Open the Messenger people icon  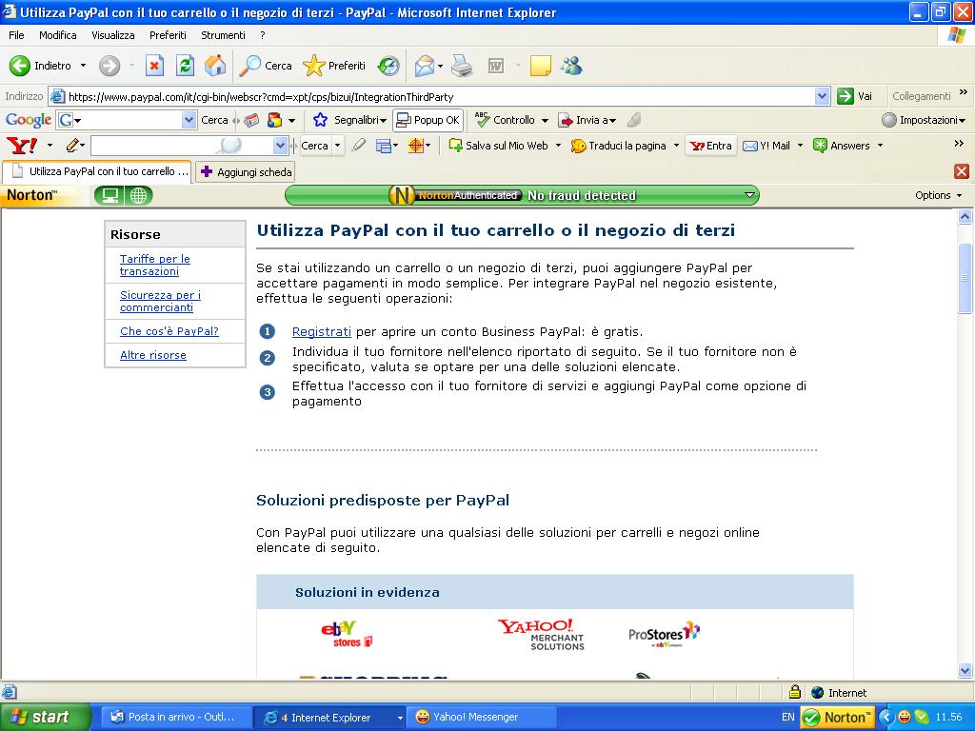571,66
